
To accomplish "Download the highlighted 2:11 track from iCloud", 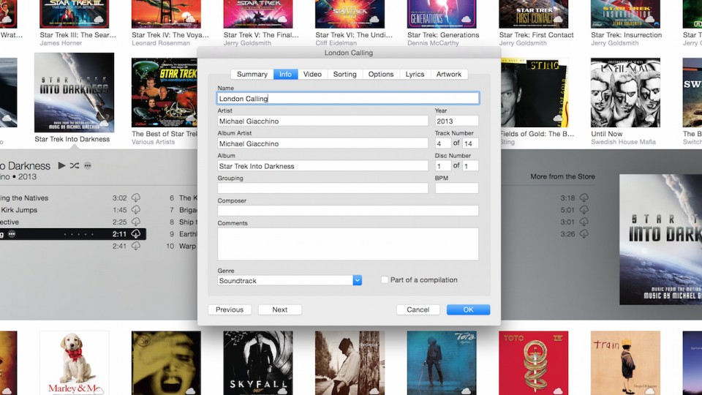I will 136,234.
